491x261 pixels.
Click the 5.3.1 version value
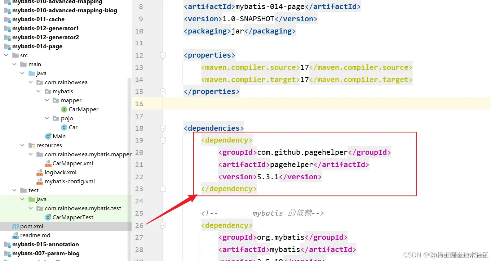pyautogui.click(x=268, y=177)
